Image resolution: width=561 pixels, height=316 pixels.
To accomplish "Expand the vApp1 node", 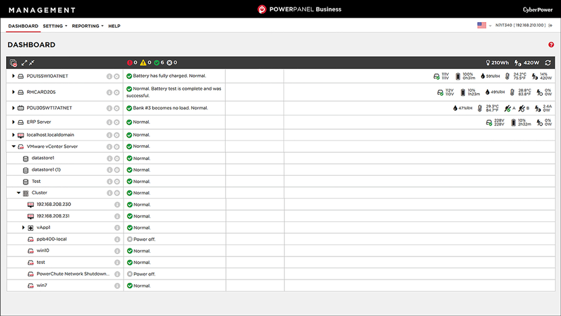I will coord(23,228).
